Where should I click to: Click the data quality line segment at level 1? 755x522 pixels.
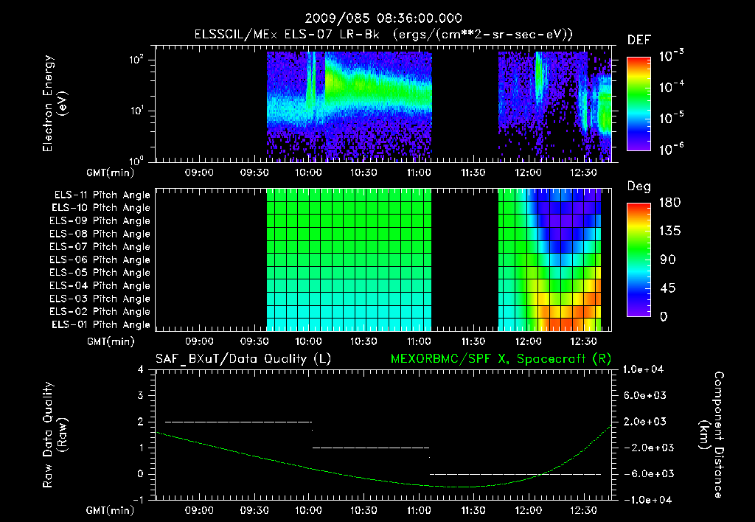click(371, 448)
